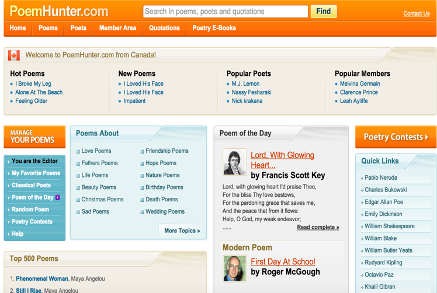The height and width of the screenshot is (293, 437).
Task: Click the Manage Your Poems button
Action: (x=34, y=137)
